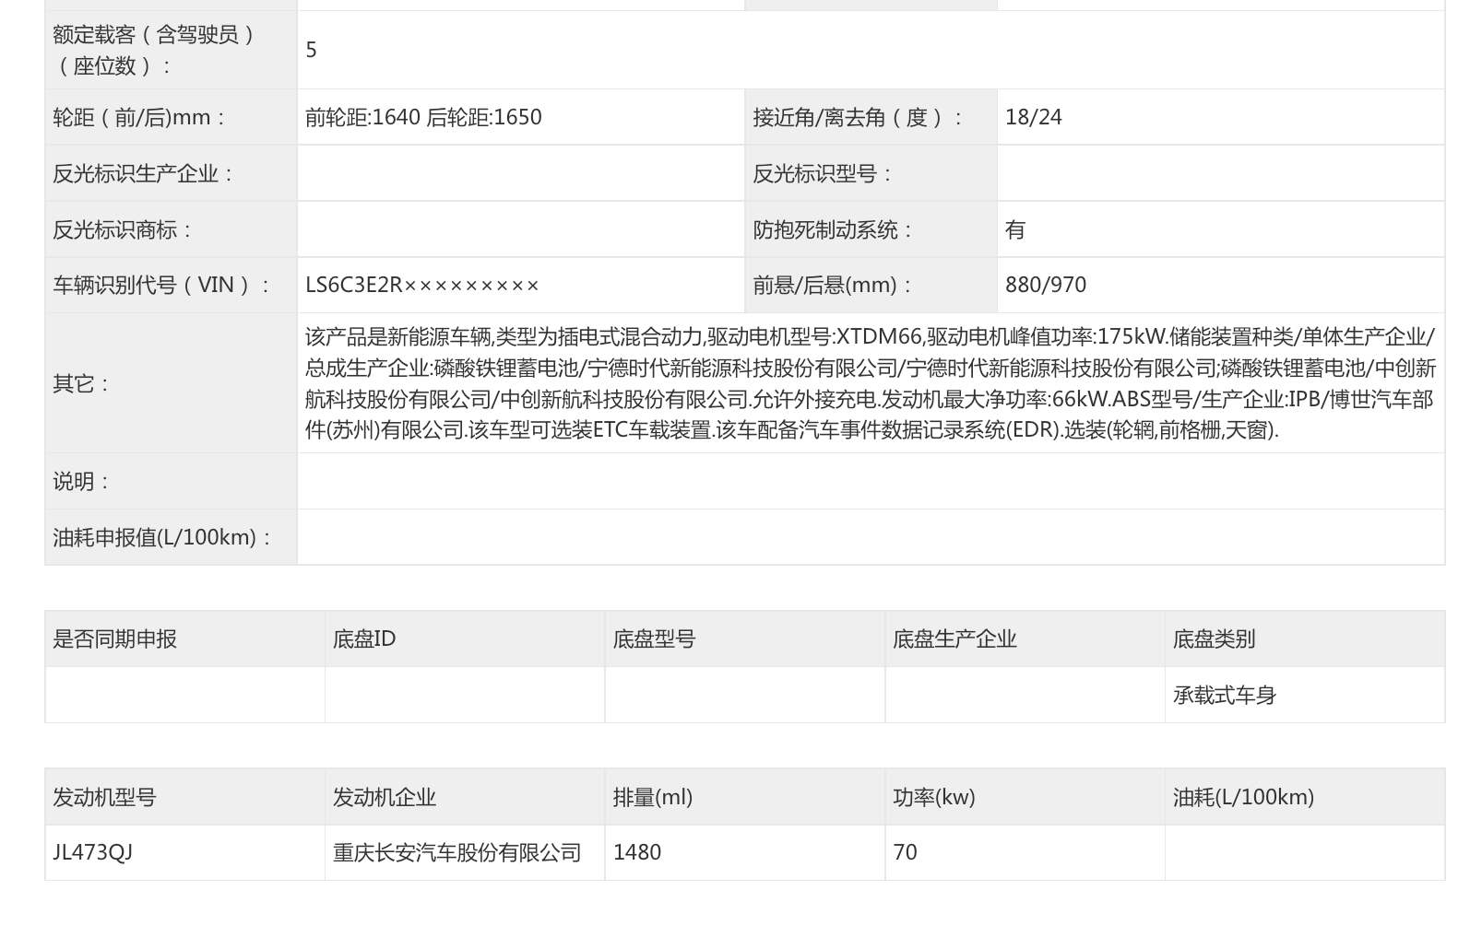This screenshot has width=1470, height=925.
Task: Select the chassis type cell "承载式车身"
Action: [x=1224, y=696]
